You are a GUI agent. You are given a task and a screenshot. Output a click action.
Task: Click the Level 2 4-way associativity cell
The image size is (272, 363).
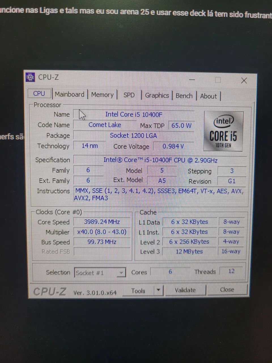point(231,241)
